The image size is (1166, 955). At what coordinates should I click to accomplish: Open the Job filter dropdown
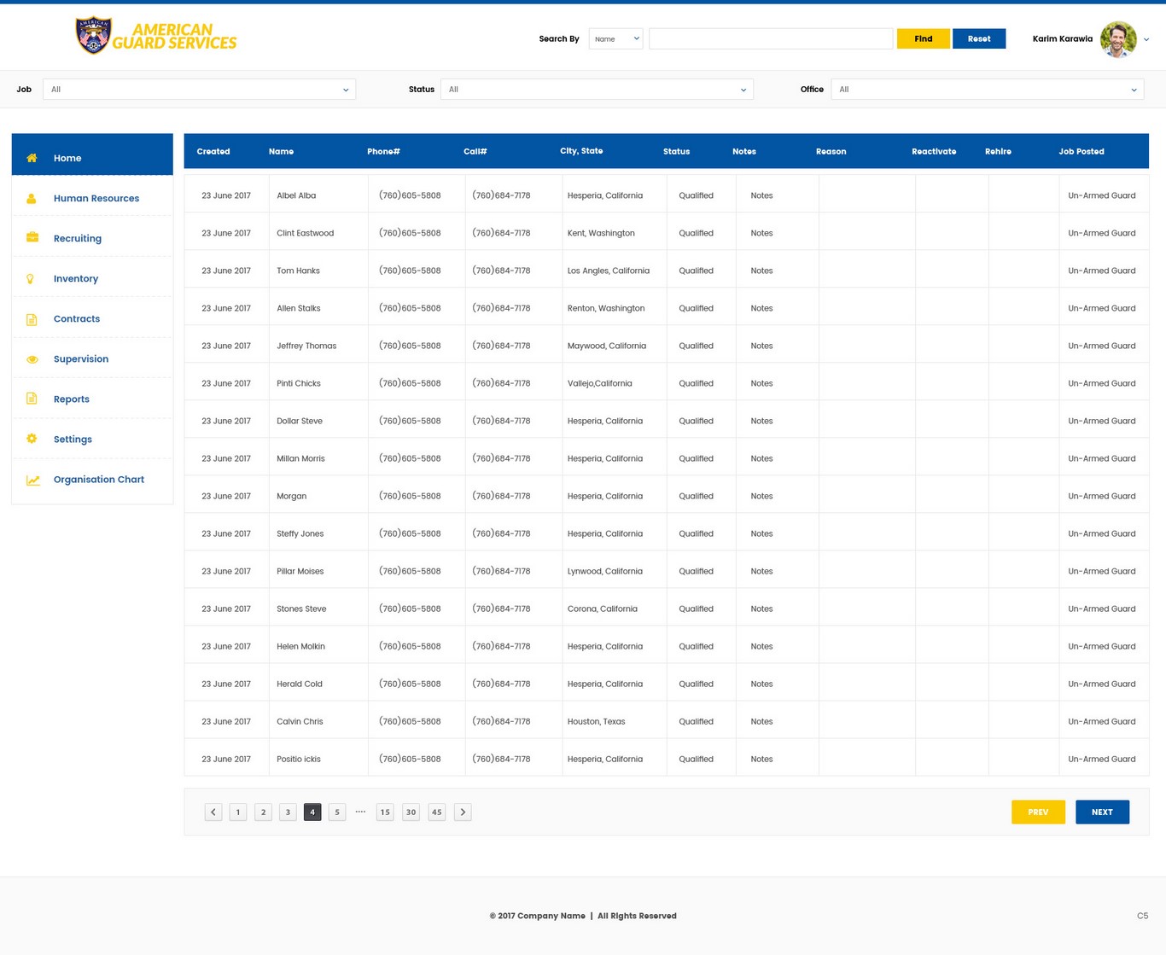[x=199, y=90]
